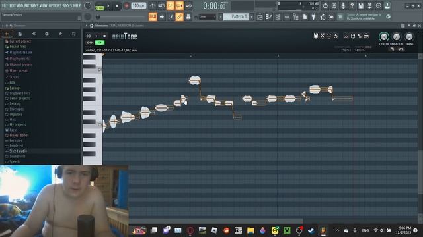Screen dimensions: 423x237
Task: Click the note slide icon
Action: (x=171, y=16)
